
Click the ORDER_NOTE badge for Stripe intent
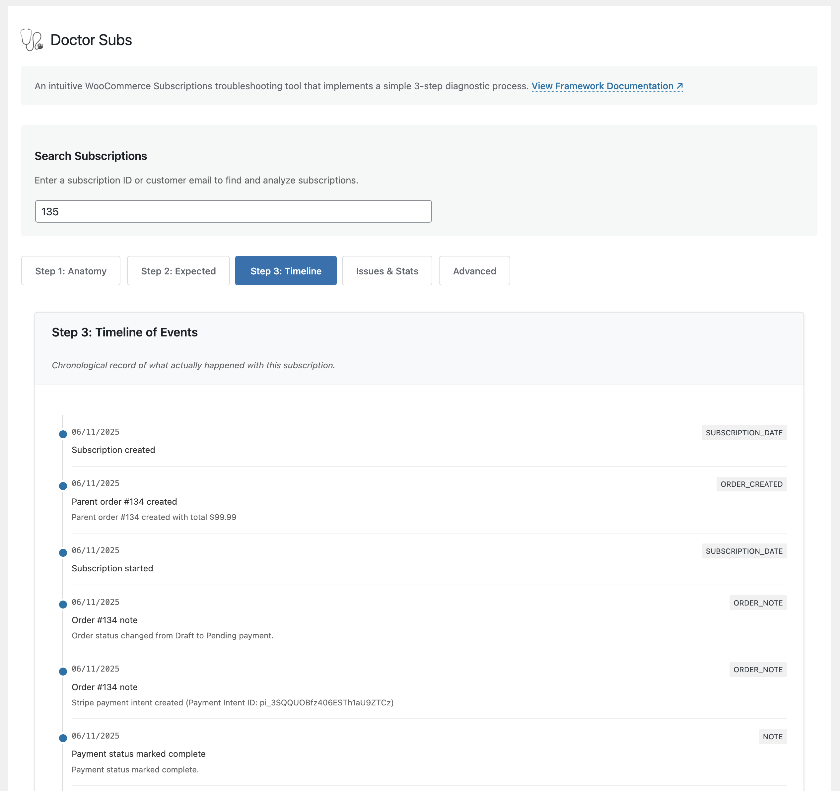(x=758, y=670)
